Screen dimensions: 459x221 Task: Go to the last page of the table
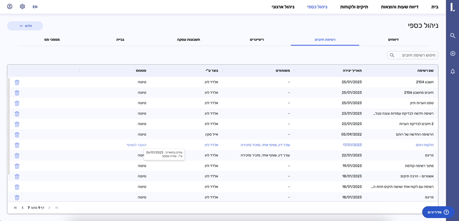(x=15, y=207)
